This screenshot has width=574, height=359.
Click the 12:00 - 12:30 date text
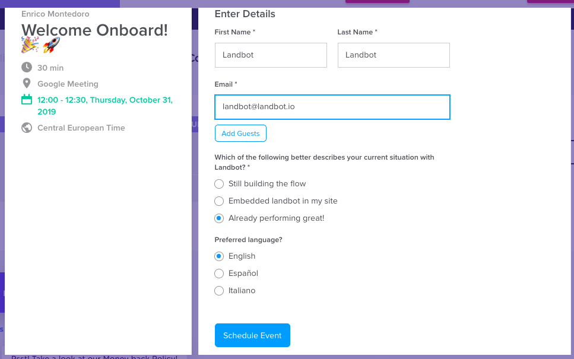(105, 106)
